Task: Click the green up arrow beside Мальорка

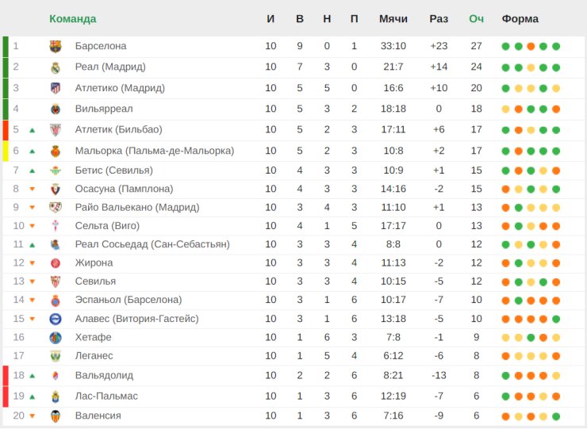Action: coord(33,151)
